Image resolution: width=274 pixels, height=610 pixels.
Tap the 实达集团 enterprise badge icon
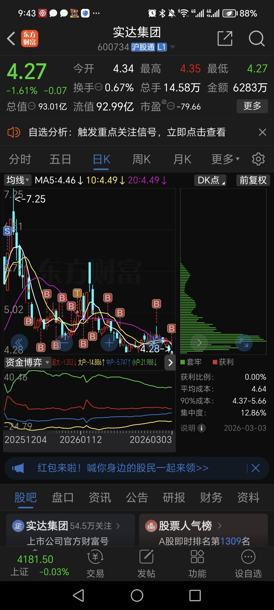(18, 526)
